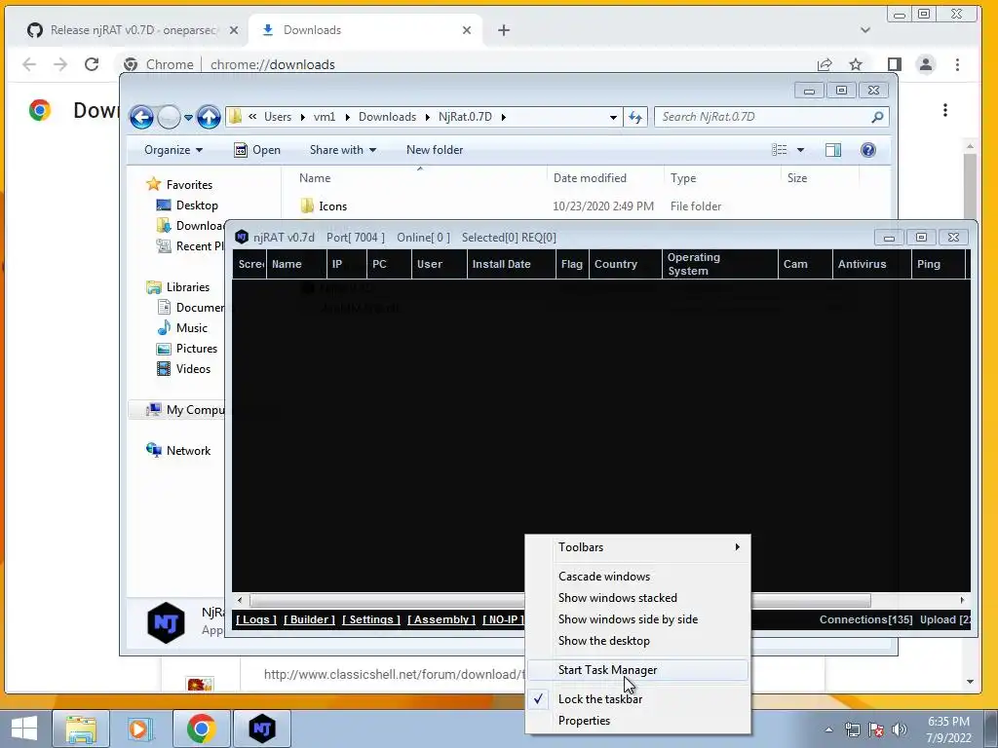Click vm1 in address breadcrumb
Viewport: 998px width, 748px height.
tap(324, 117)
